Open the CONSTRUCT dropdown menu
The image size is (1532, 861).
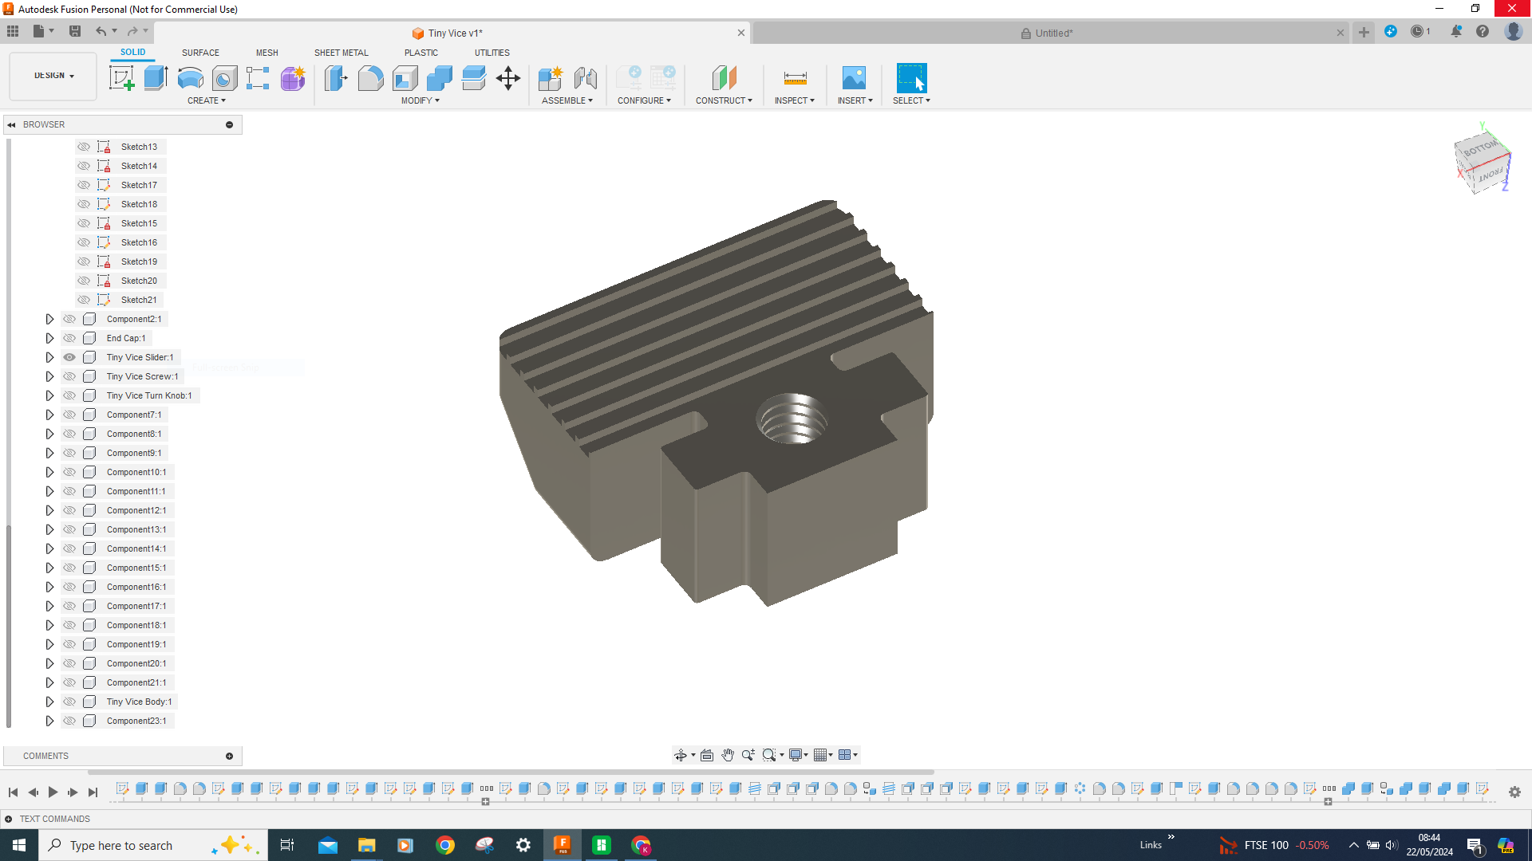724,100
